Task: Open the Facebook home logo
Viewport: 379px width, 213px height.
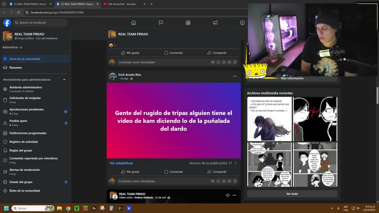Action: pos(7,23)
